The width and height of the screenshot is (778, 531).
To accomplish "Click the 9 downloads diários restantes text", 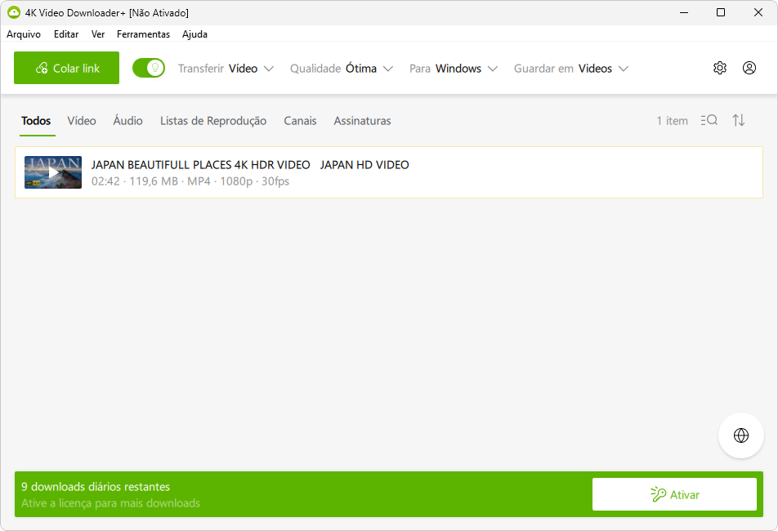I will tap(96, 486).
